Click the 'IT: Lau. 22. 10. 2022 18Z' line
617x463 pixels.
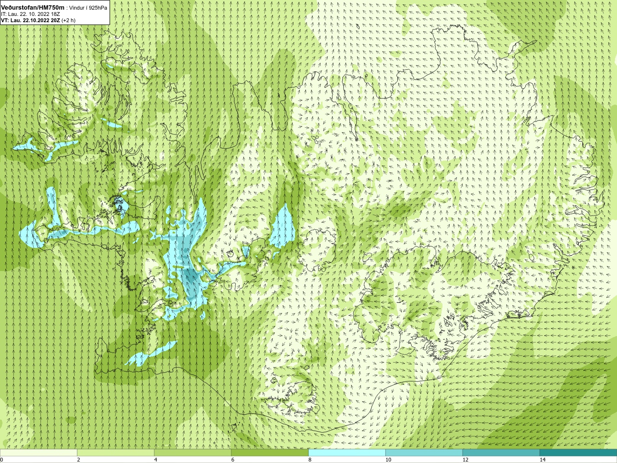[x=30, y=14]
